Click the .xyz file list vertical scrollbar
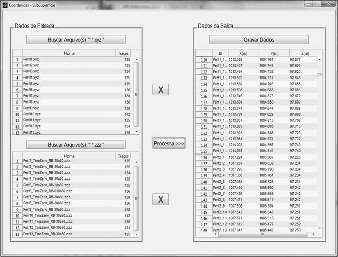This screenshot has width=338, height=257. (x=136, y=94)
